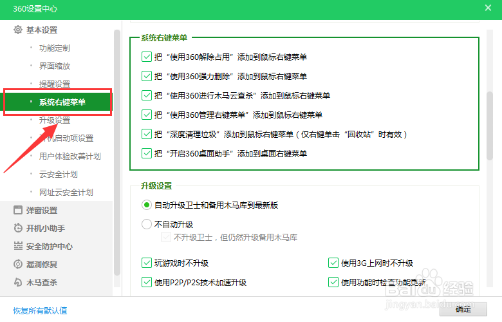Viewport: 502px width, 322px height.
Task: Open 开机启动项设置 in sidebar
Action: (66, 138)
